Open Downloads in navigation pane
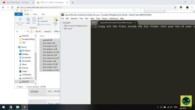The width and height of the screenshot is (195, 110). click(x=26, y=61)
